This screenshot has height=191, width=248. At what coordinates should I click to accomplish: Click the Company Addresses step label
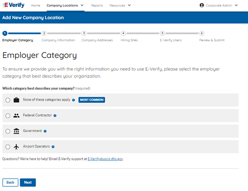(97, 40)
